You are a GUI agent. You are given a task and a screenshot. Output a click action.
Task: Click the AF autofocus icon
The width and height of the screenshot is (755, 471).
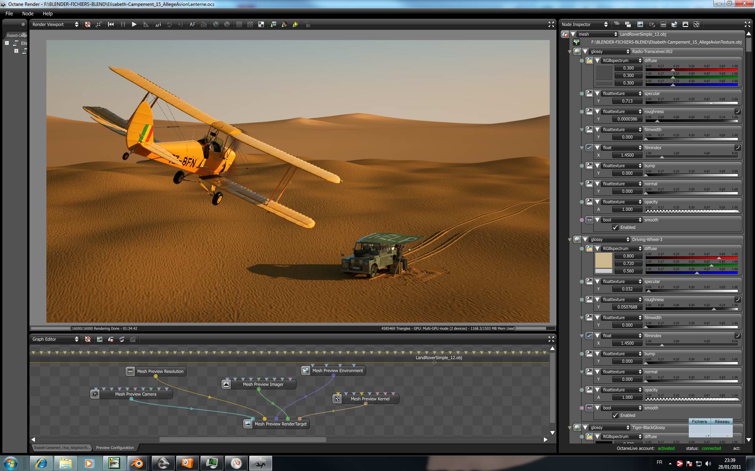[x=192, y=24]
